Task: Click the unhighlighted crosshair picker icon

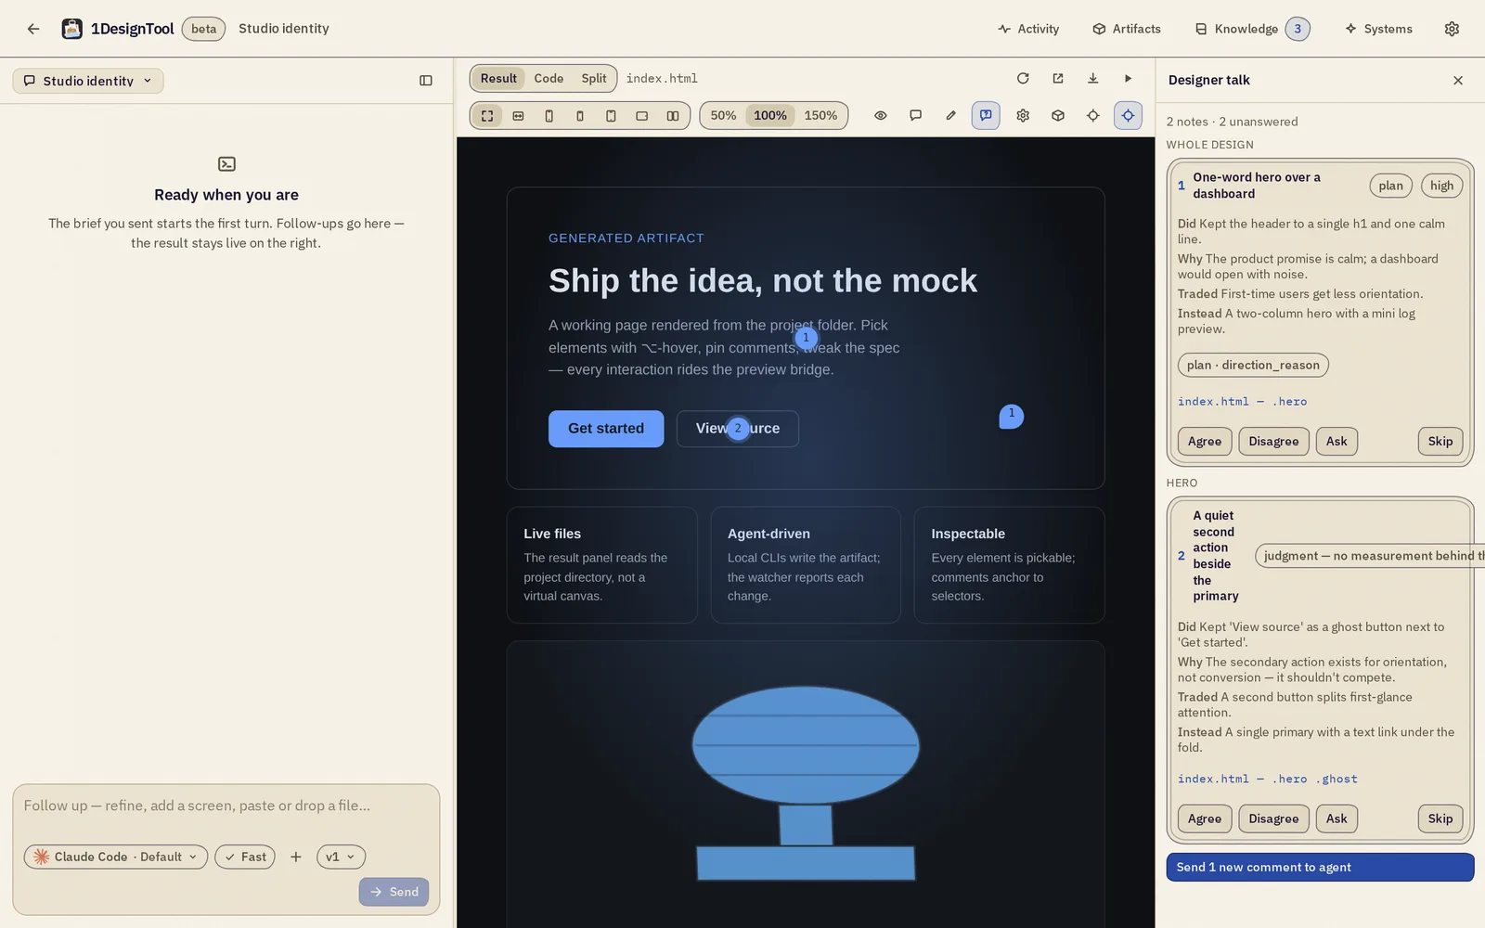Action: click(x=1093, y=115)
